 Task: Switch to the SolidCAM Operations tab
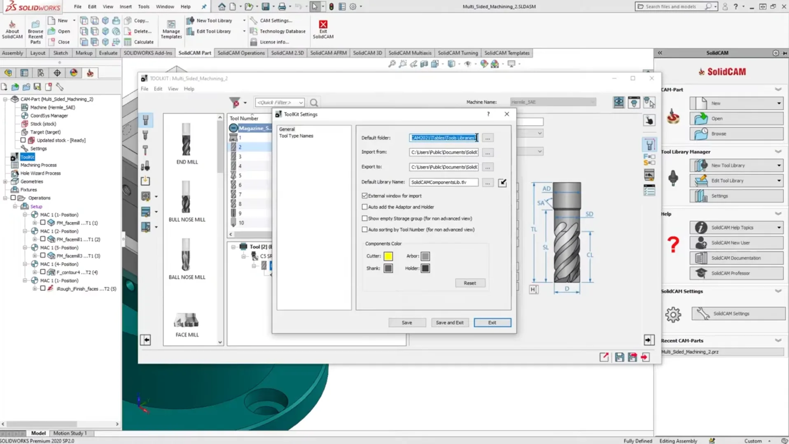click(241, 53)
